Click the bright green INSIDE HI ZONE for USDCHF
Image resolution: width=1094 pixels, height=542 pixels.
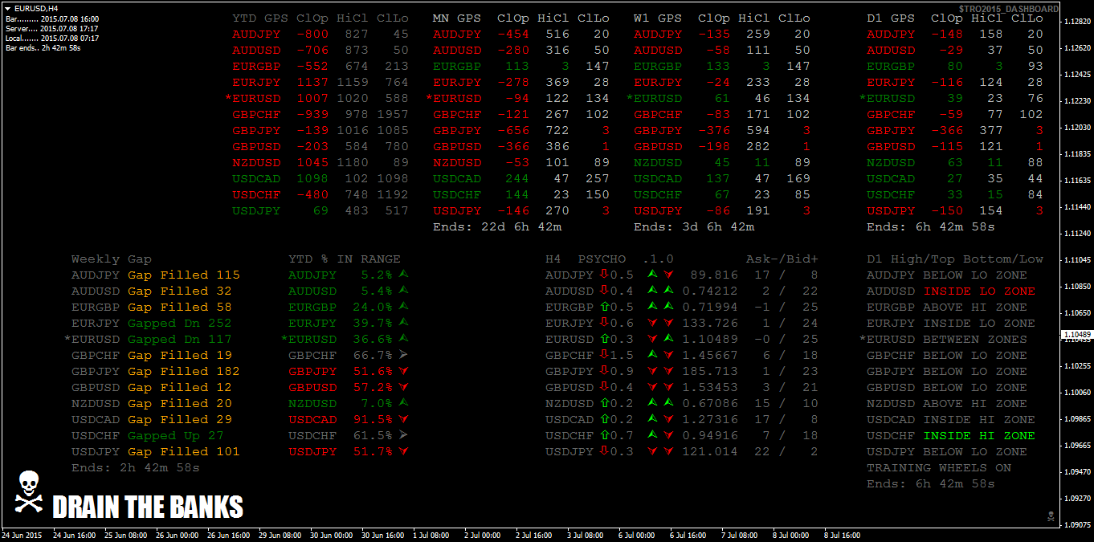coord(979,435)
